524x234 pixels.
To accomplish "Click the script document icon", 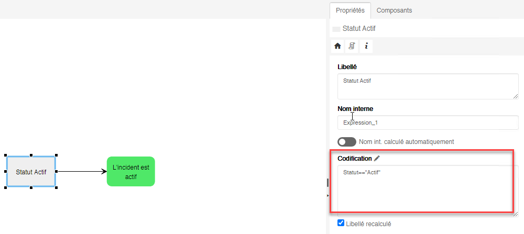I will click(352, 46).
